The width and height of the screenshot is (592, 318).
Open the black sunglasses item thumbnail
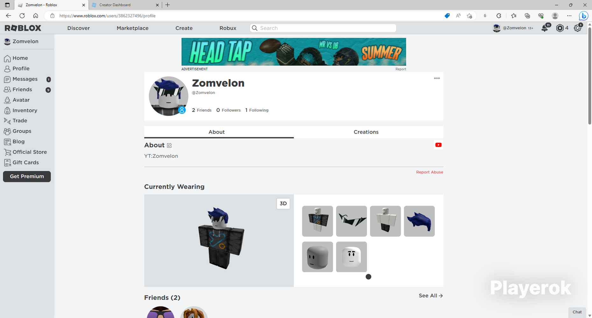[351, 221]
